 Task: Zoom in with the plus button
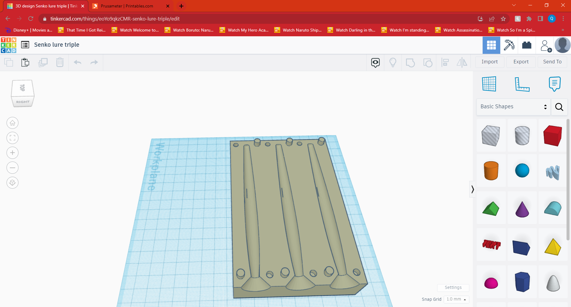pos(12,153)
